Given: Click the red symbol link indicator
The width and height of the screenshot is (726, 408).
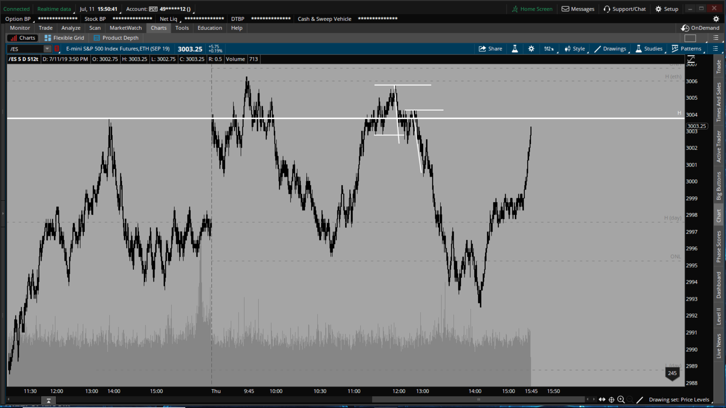Looking at the screenshot, I should (x=56, y=49).
